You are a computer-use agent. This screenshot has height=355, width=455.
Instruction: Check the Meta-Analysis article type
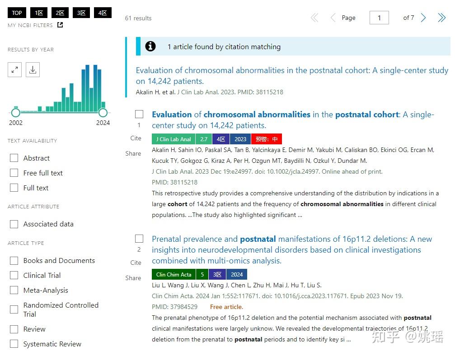point(14,290)
